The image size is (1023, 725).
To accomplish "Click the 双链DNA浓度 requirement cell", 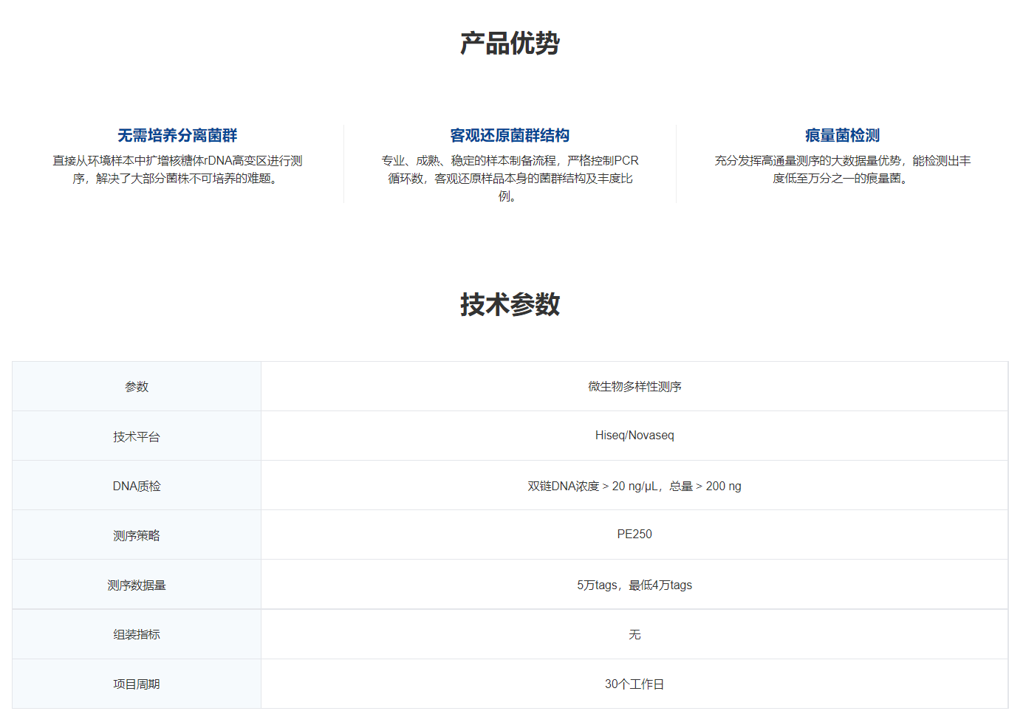I will click(634, 487).
